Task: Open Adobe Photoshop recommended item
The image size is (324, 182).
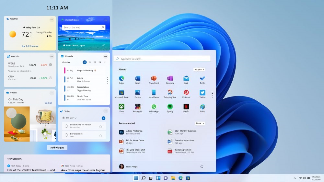Action: click(131, 132)
